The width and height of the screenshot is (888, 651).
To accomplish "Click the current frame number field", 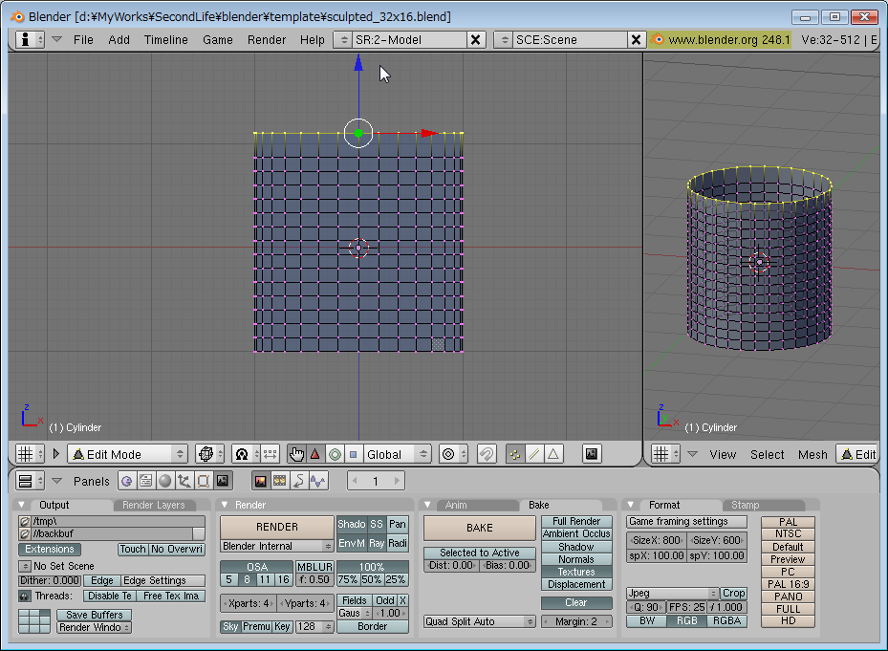I will [x=376, y=482].
